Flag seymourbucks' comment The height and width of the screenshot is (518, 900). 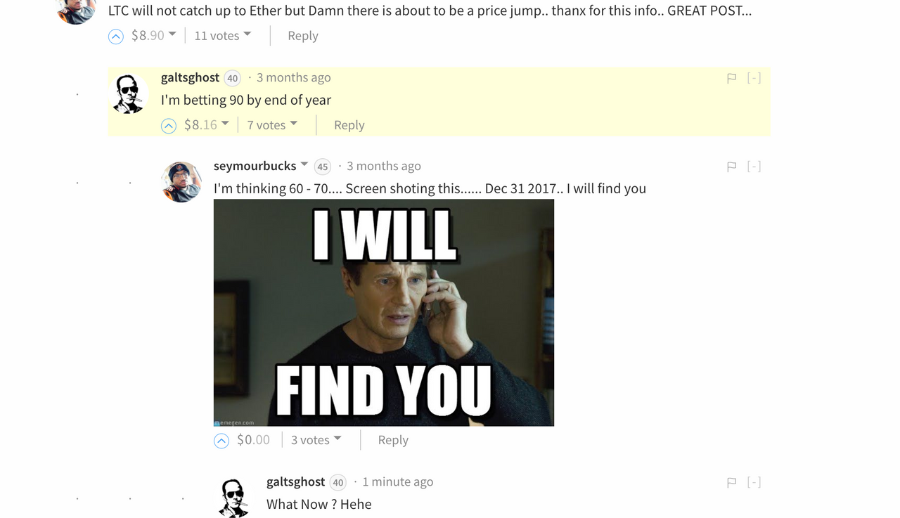tap(731, 167)
